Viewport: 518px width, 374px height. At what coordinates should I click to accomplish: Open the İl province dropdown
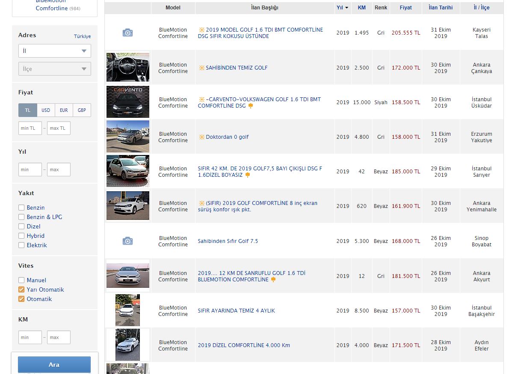pos(55,51)
